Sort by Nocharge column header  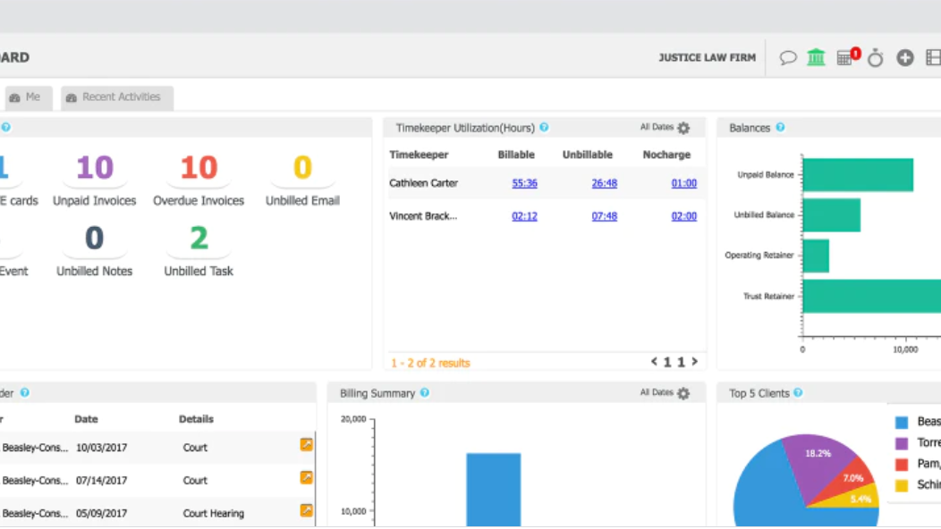click(x=666, y=154)
